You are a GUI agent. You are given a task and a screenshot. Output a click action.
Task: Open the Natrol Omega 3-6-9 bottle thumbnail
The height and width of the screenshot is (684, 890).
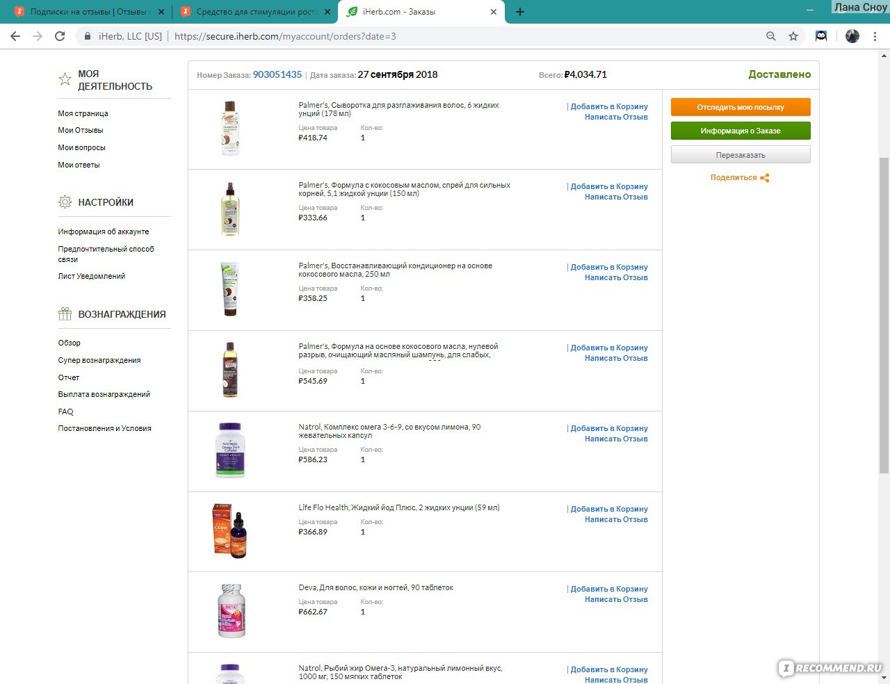[230, 450]
